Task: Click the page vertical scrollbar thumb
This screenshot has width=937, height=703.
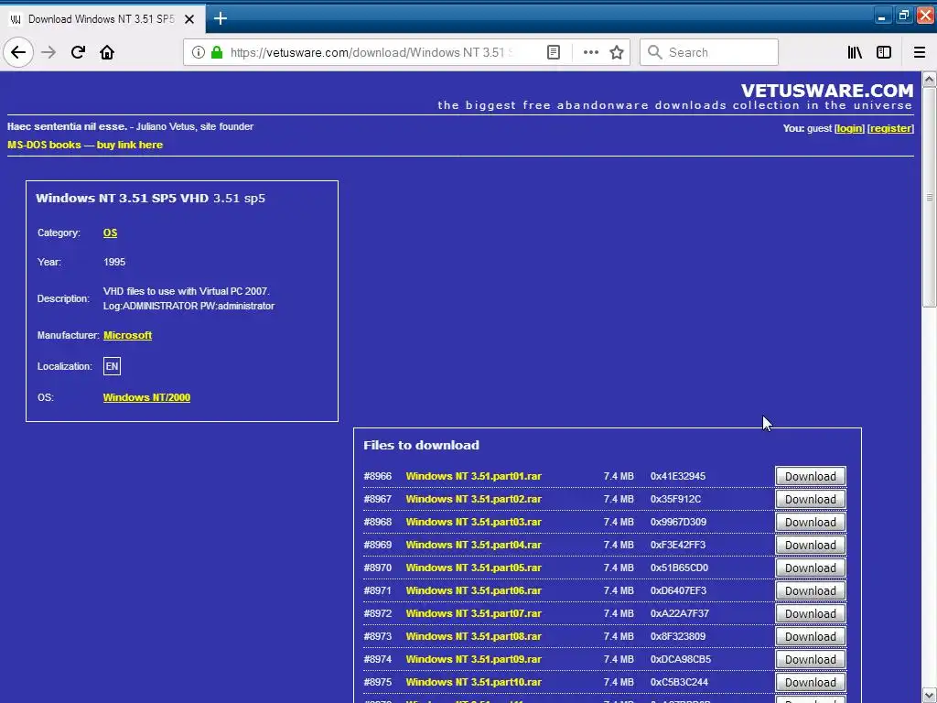Action: pyautogui.click(x=930, y=198)
